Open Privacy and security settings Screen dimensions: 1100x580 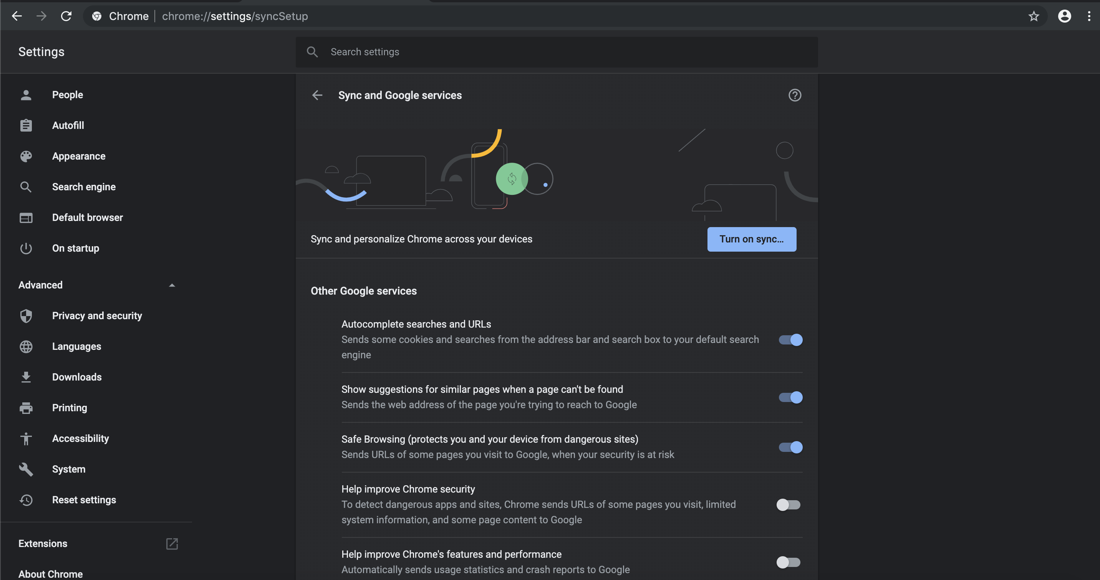tap(97, 316)
